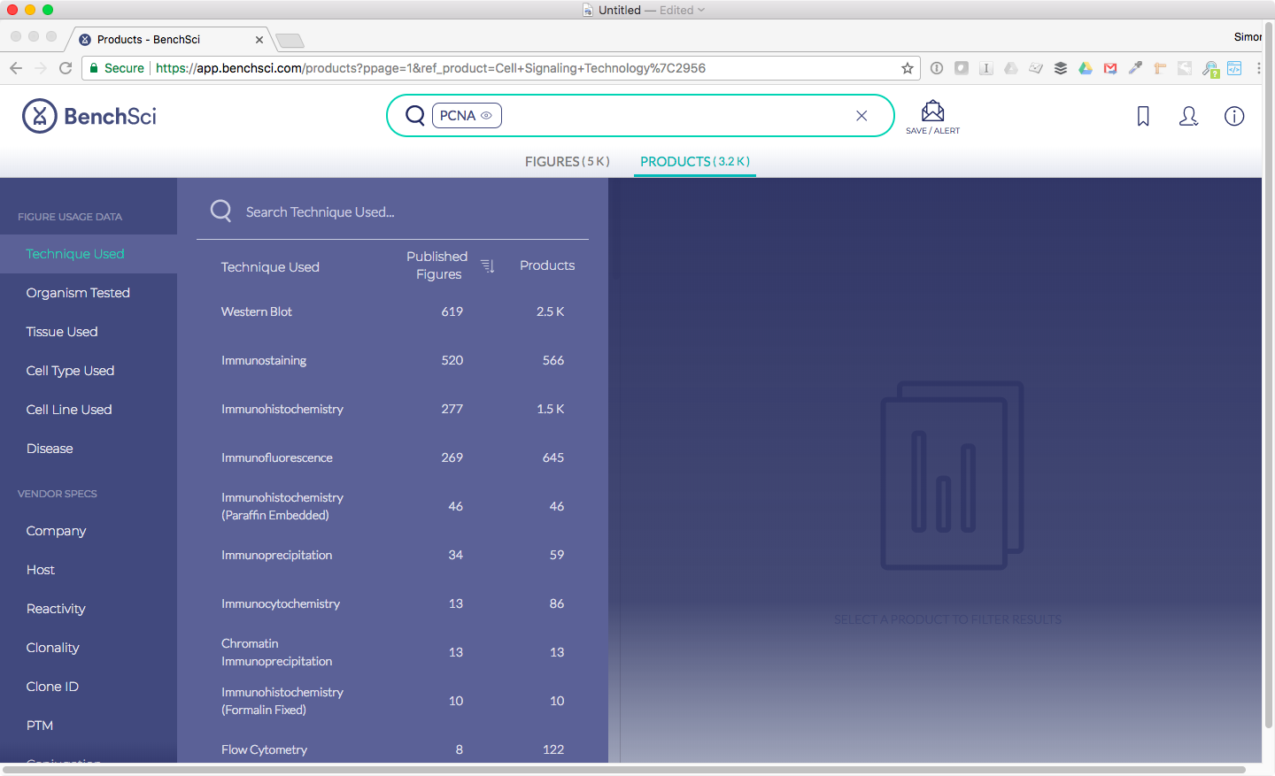Select the Immunocytochemistry technique row
1275x776 pixels.
[x=393, y=603]
